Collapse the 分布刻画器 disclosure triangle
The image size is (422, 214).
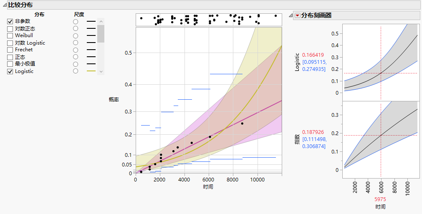pos(291,15)
